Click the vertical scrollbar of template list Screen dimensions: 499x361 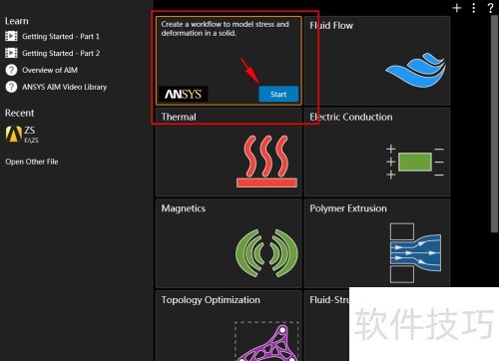pyautogui.click(x=494, y=123)
